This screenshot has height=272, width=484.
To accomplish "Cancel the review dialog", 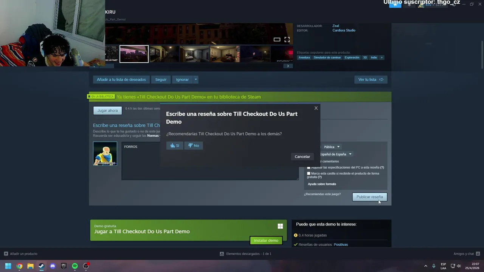I will pos(302,156).
